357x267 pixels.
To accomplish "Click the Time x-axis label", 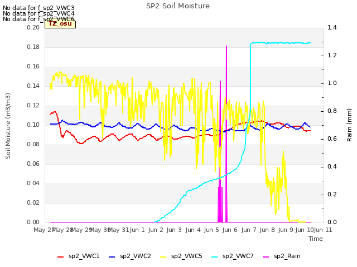I will tap(316, 239).
